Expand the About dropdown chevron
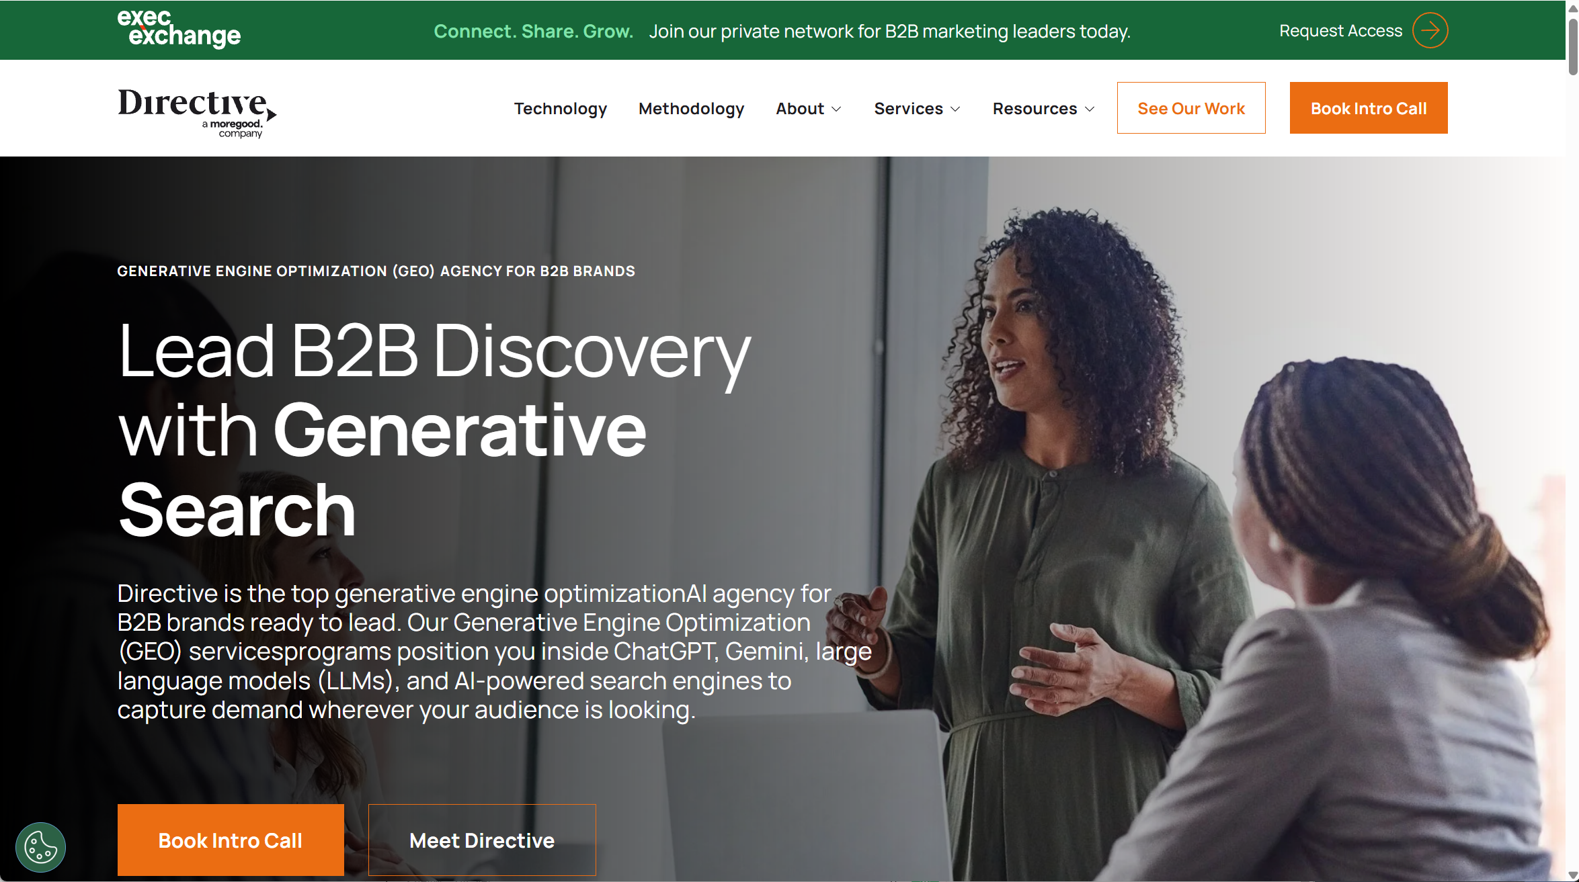Viewport: 1579px width, 882px height. (837, 109)
